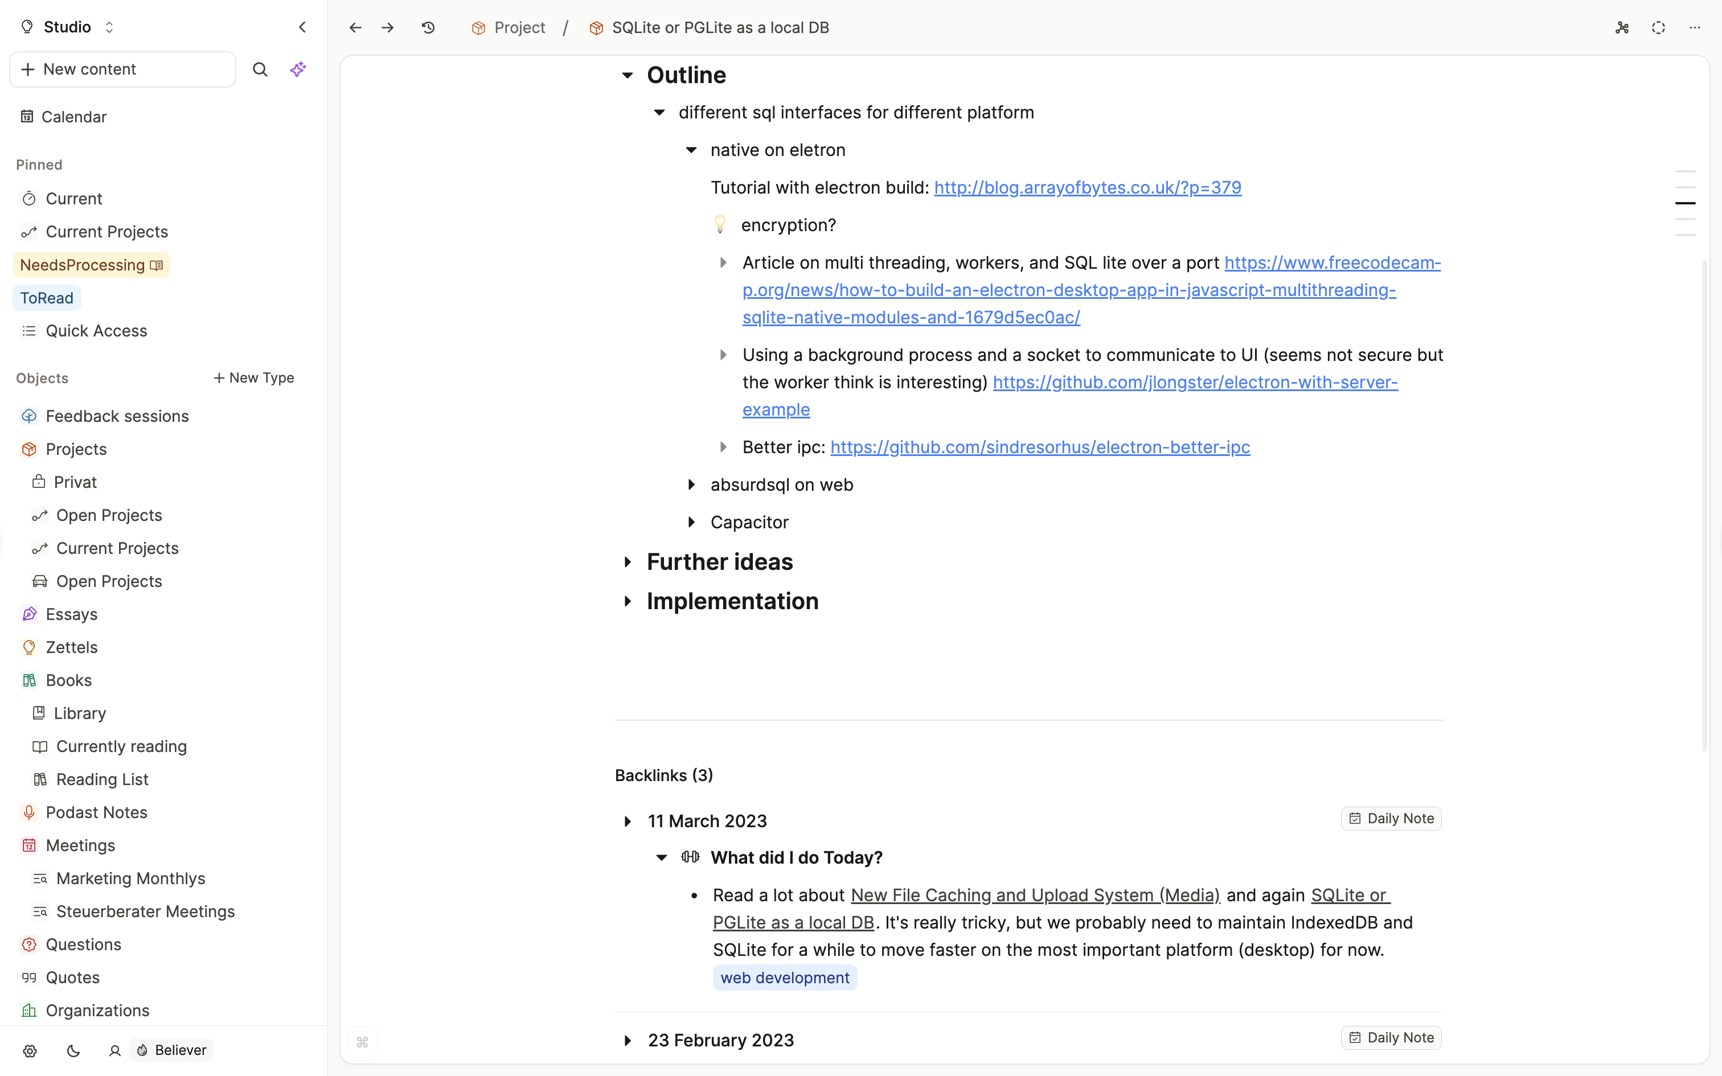The image size is (1722, 1076).
Task: Click the web development tag
Action: click(x=785, y=977)
